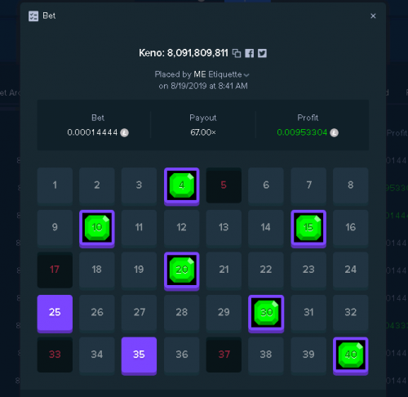This screenshot has width=408, height=397.
Task: Select the green gem tile 30
Action: (266, 313)
